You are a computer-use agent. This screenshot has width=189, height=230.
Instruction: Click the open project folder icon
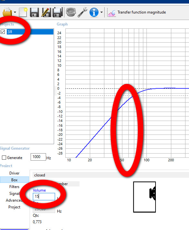click(7, 12)
